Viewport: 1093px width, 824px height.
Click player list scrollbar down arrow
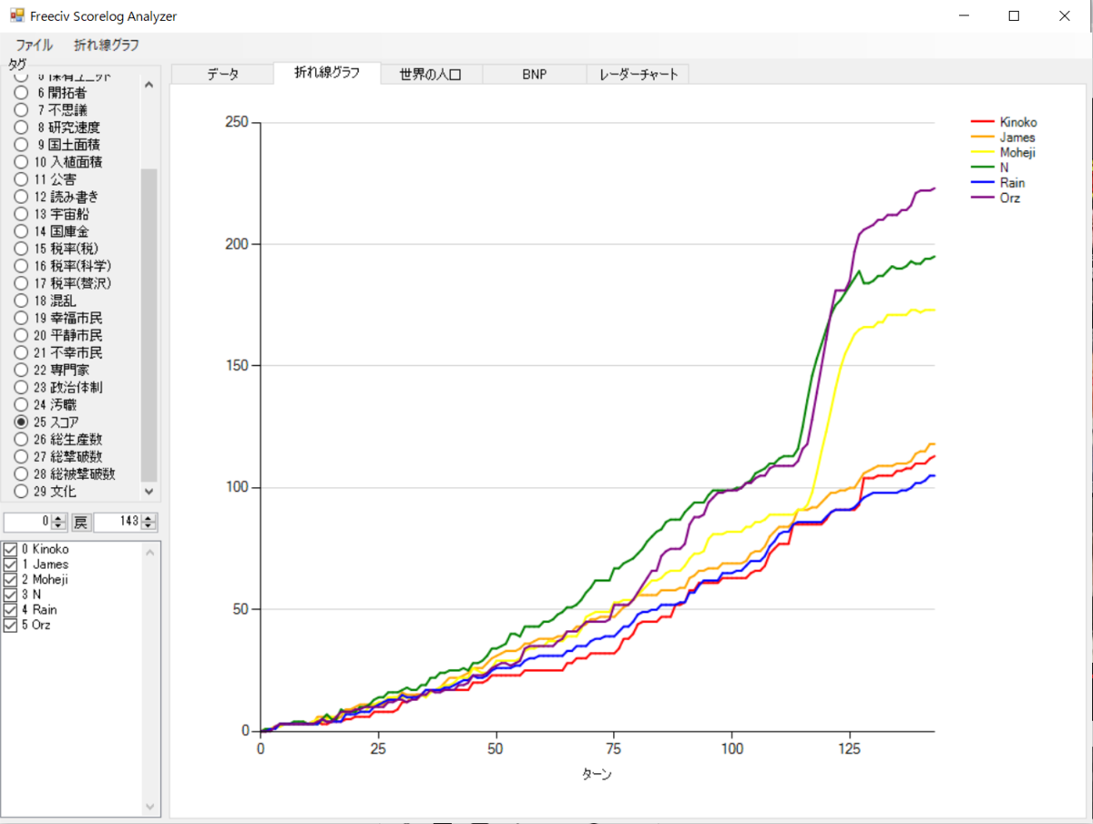(150, 807)
